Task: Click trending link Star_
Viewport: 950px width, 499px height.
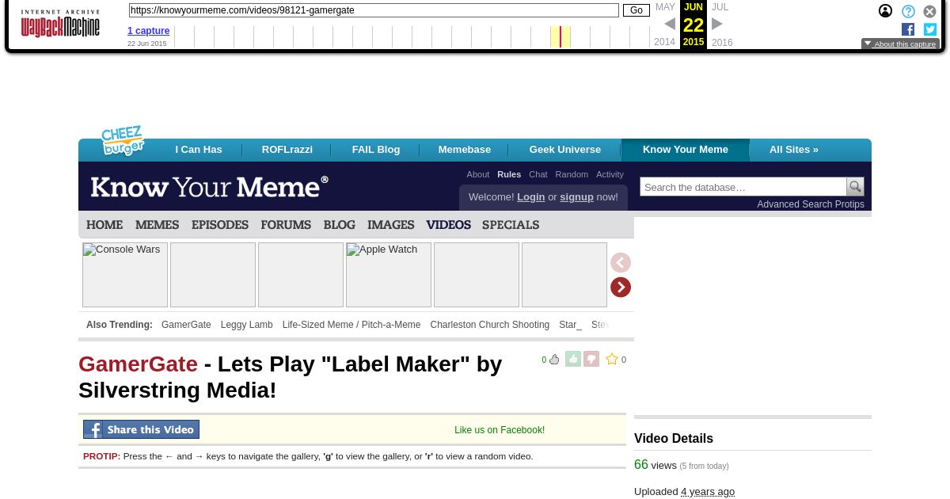Action: click(570, 325)
